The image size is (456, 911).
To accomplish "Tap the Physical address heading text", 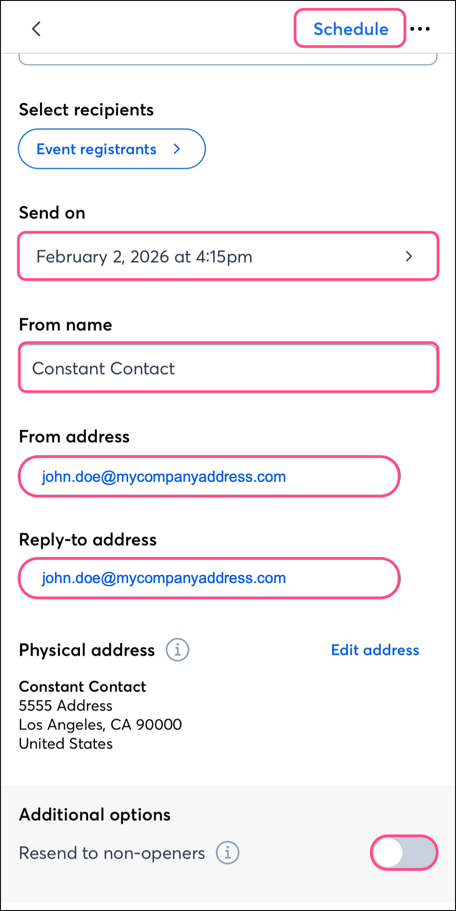I will click(87, 650).
